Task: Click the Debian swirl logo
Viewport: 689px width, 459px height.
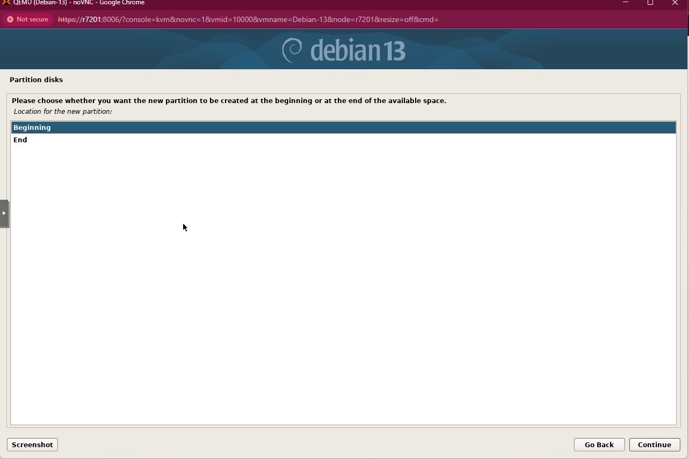Action: [x=293, y=50]
